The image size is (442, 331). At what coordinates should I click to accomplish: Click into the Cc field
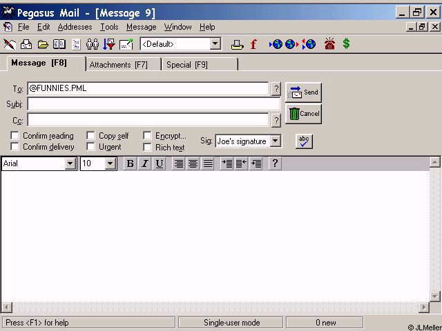[x=148, y=120]
